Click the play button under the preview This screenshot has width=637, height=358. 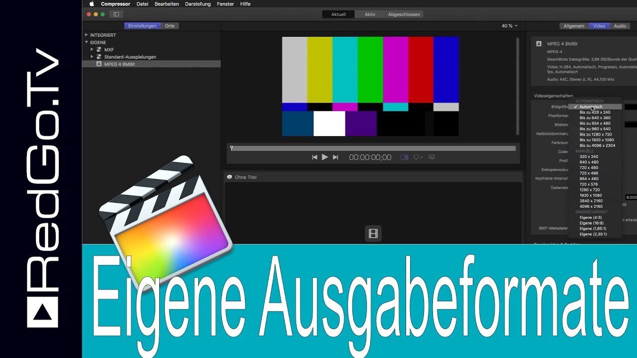tap(325, 157)
